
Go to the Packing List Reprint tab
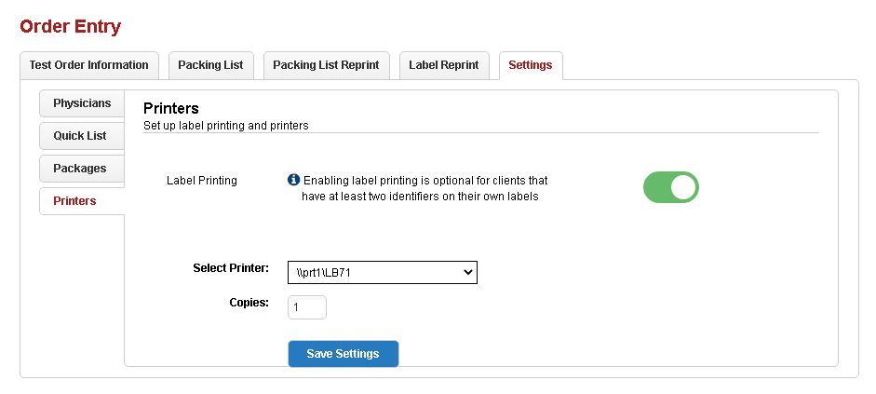(x=326, y=65)
